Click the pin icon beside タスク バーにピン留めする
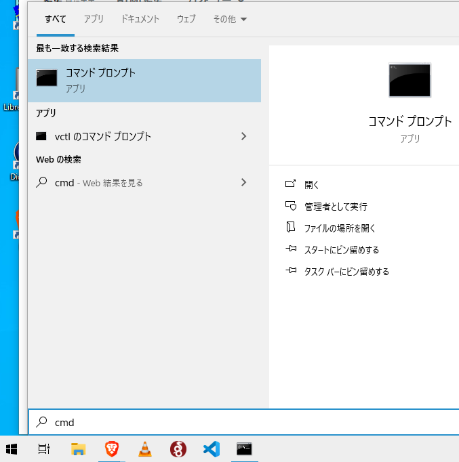The height and width of the screenshot is (462, 459). (291, 270)
